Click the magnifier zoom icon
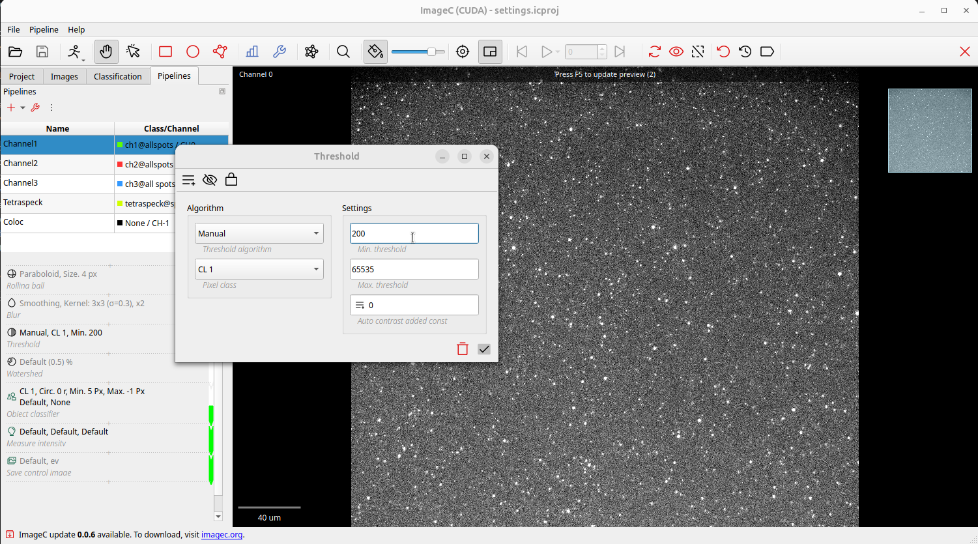The image size is (978, 544). point(343,51)
